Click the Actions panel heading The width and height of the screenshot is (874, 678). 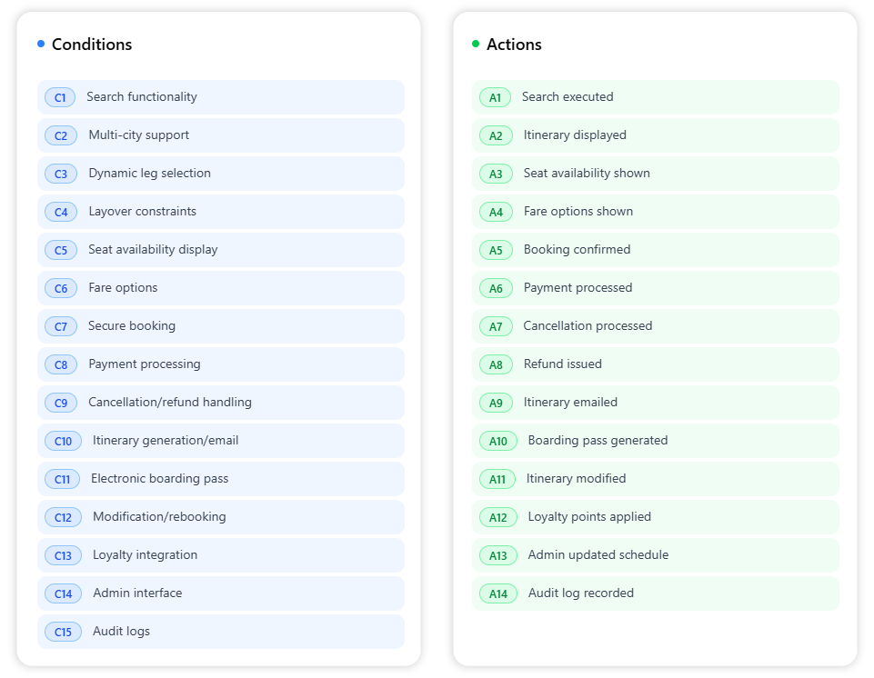pyautogui.click(x=514, y=45)
